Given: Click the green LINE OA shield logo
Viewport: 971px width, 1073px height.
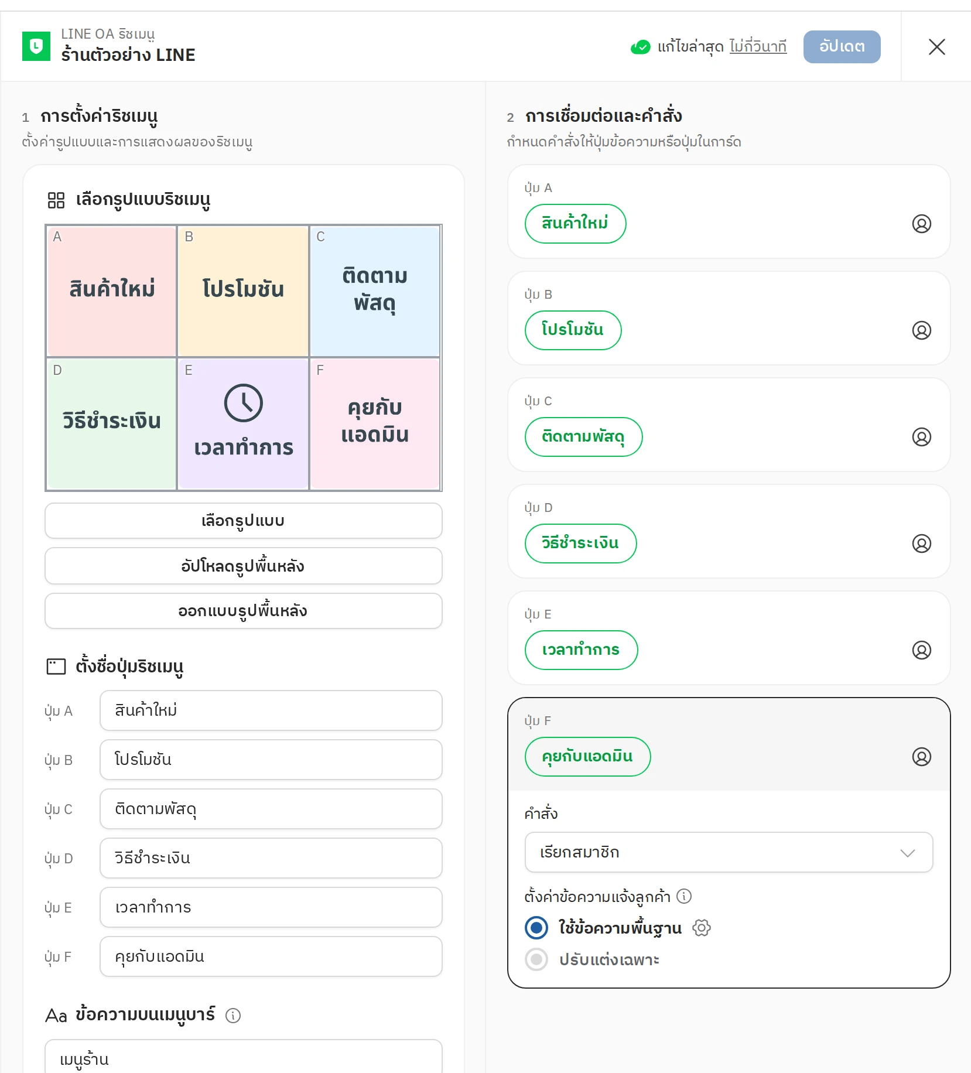Looking at the screenshot, I should 36,46.
